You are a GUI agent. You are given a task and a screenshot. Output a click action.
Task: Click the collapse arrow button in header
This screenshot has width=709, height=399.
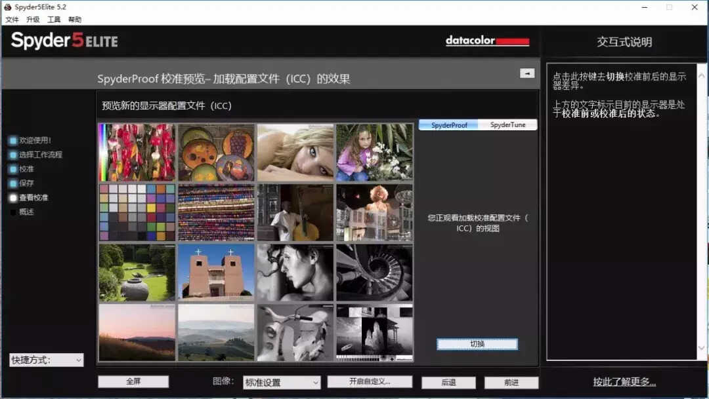pos(526,73)
